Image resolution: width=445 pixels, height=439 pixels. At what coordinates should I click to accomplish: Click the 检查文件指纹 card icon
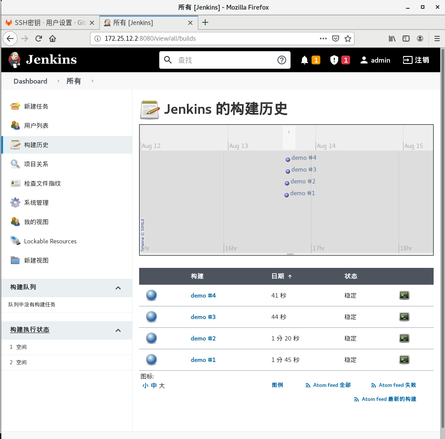[15, 183]
